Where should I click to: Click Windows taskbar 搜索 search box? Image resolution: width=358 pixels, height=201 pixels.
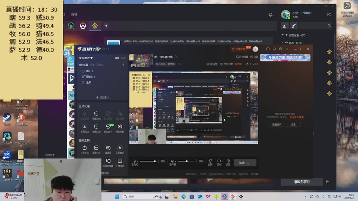point(142,197)
